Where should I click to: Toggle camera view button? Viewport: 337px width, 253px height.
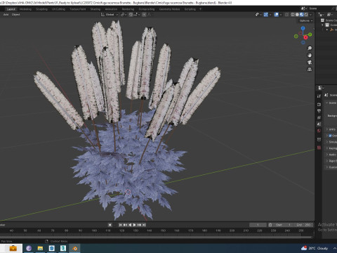pos(310,63)
